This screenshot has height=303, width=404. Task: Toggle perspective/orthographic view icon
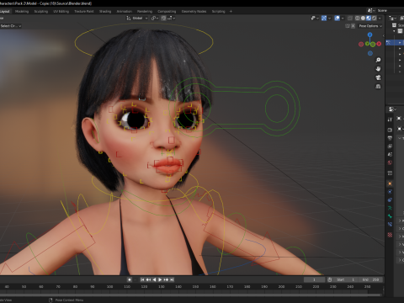coord(378,87)
